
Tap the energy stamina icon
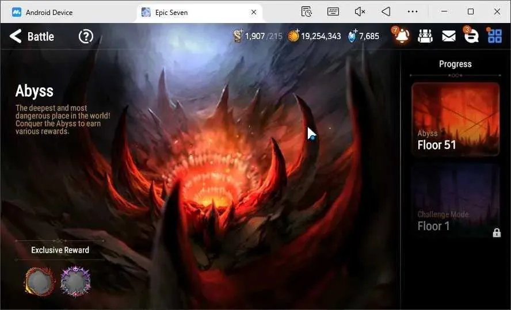point(238,36)
